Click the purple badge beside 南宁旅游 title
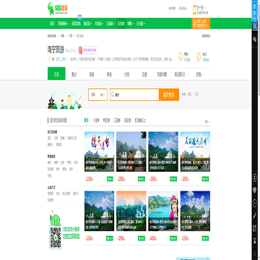 (x=88, y=50)
